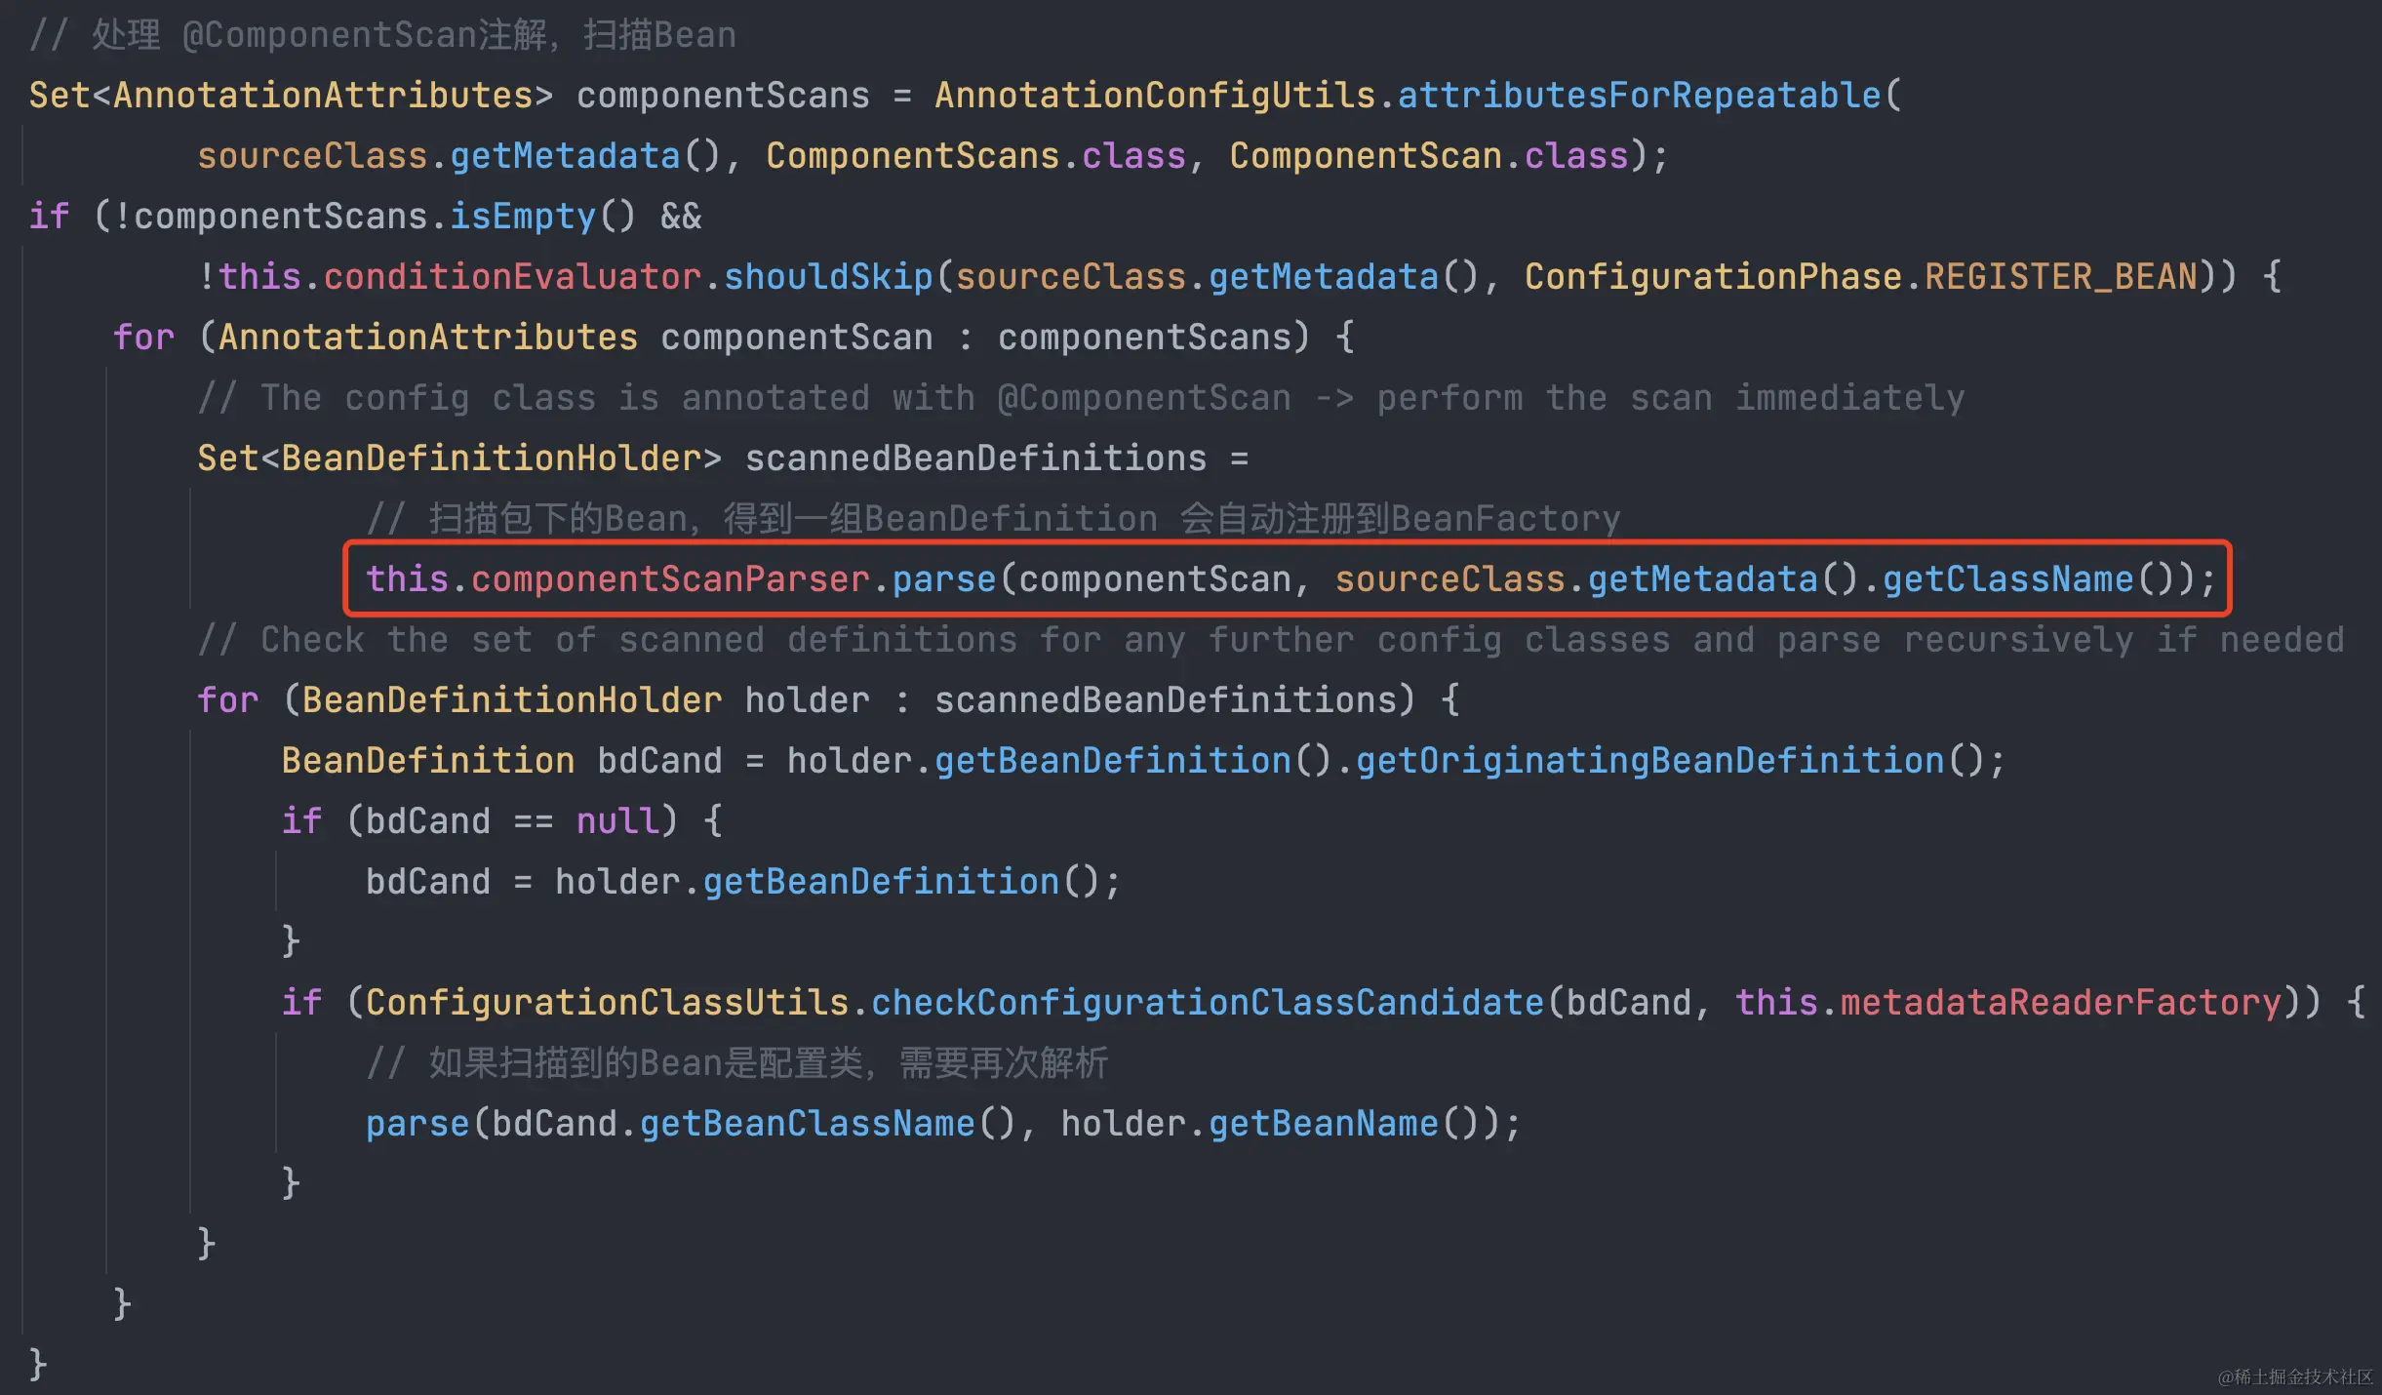Image resolution: width=2382 pixels, height=1395 pixels.
Task: Click the getBeanName method call
Action: 1323,1124
